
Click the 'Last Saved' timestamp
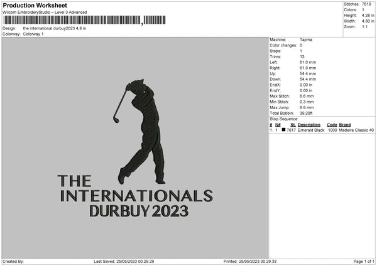(x=124, y=261)
